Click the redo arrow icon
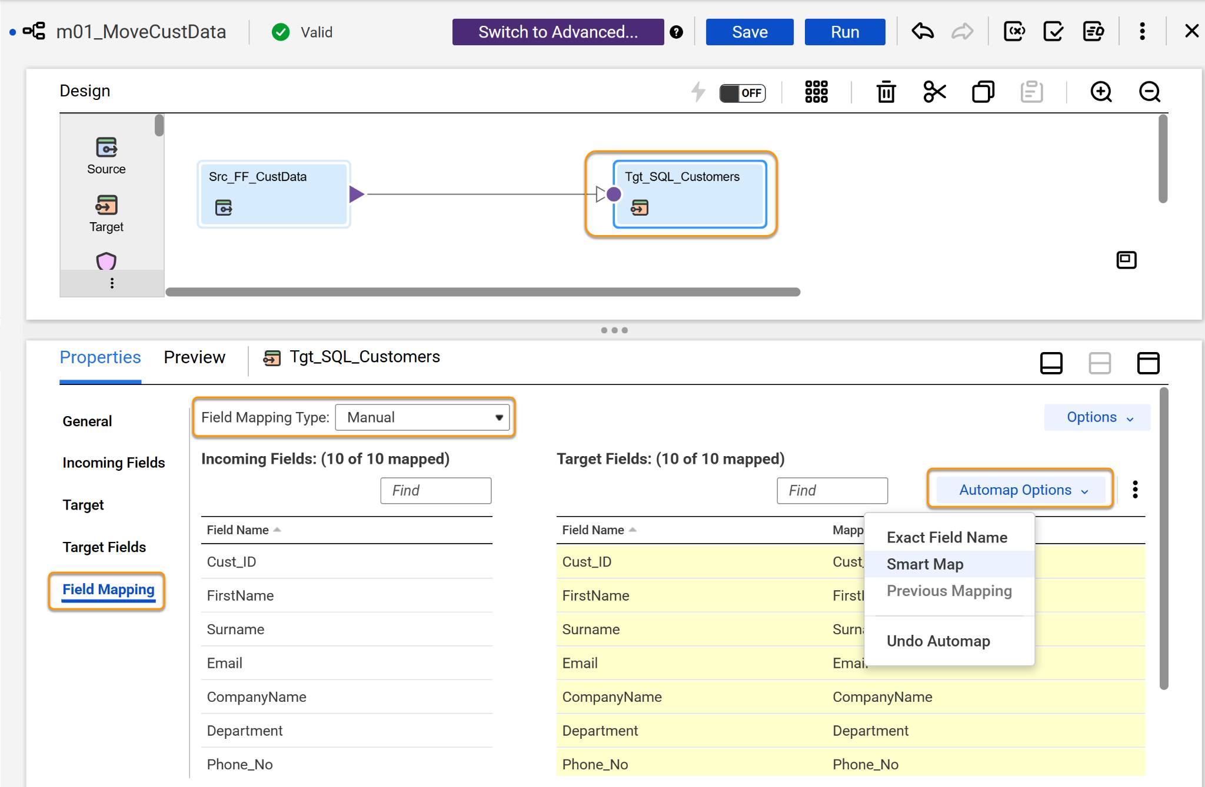This screenshot has width=1205, height=787. point(963,31)
